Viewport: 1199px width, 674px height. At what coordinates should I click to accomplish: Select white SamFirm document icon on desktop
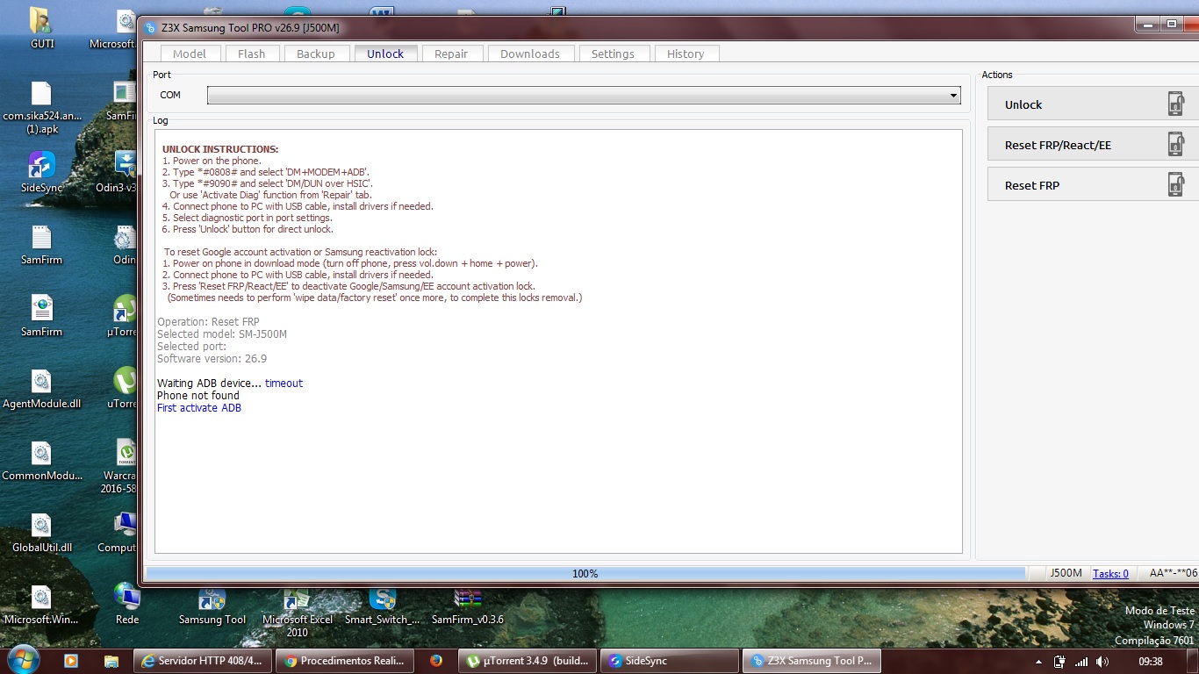[42, 244]
